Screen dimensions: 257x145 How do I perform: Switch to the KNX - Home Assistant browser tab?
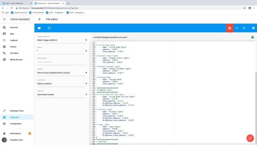click(16, 3)
